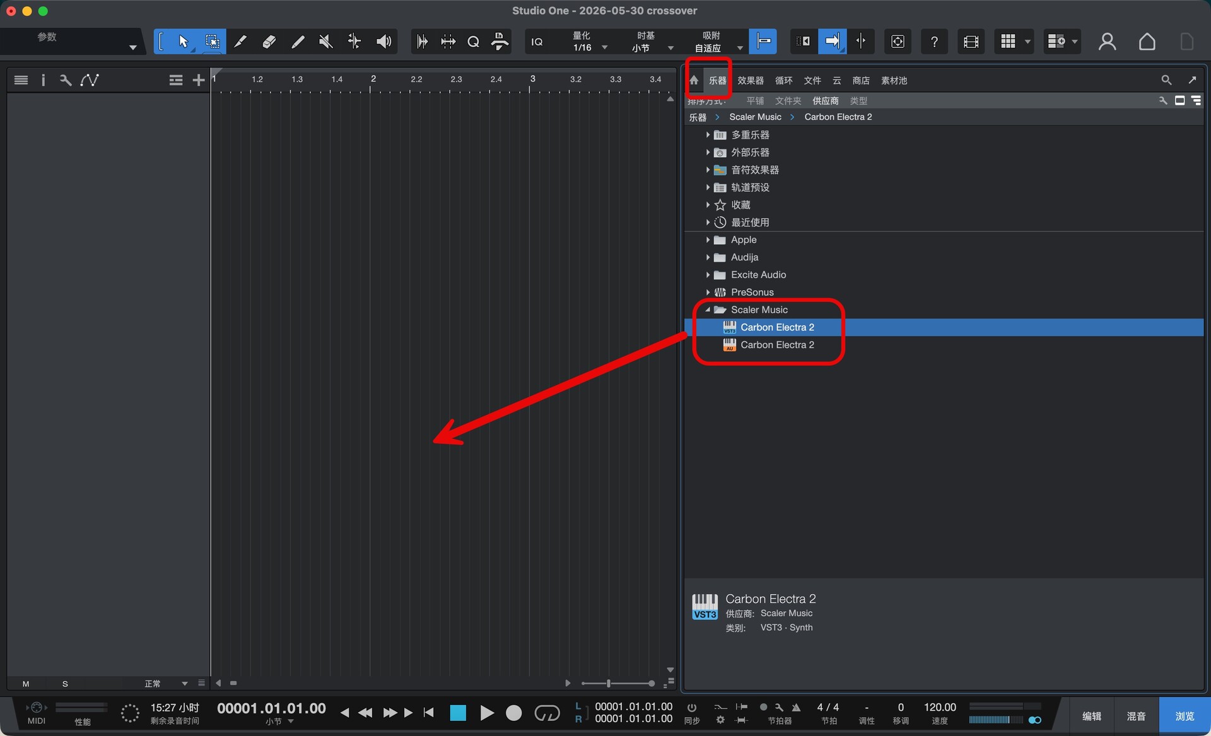Toggle the ripple edit button
This screenshot has height=736, width=1211.
803,42
